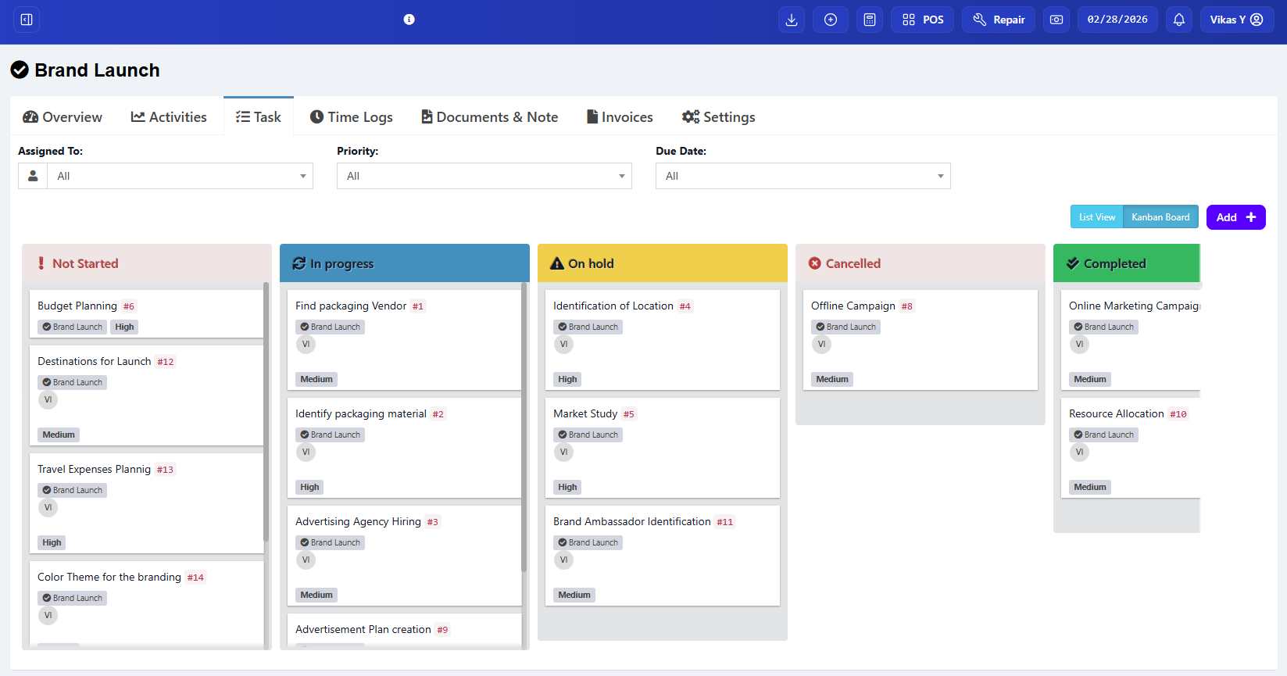The height and width of the screenshot is (676, 1287).
Task: Open Documents & Note tab
Action: point(490,116)
